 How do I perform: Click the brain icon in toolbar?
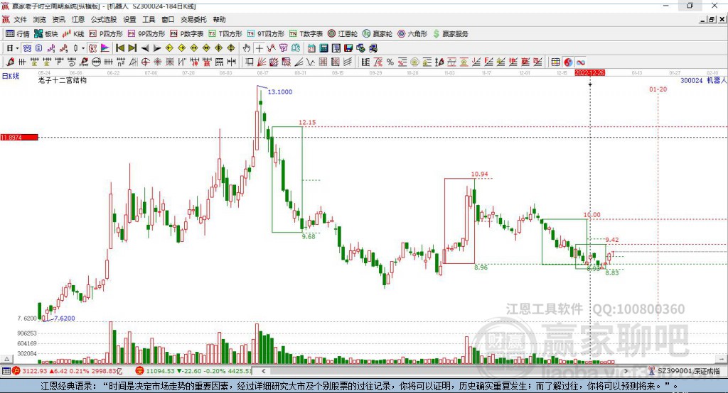click(296, 48)
